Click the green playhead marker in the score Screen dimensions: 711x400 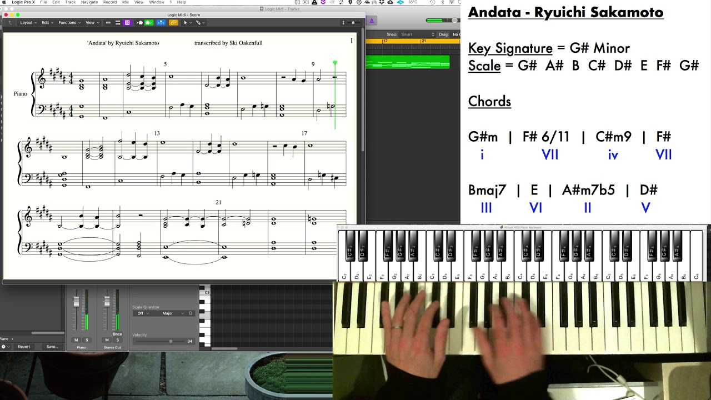coord(335,63)
